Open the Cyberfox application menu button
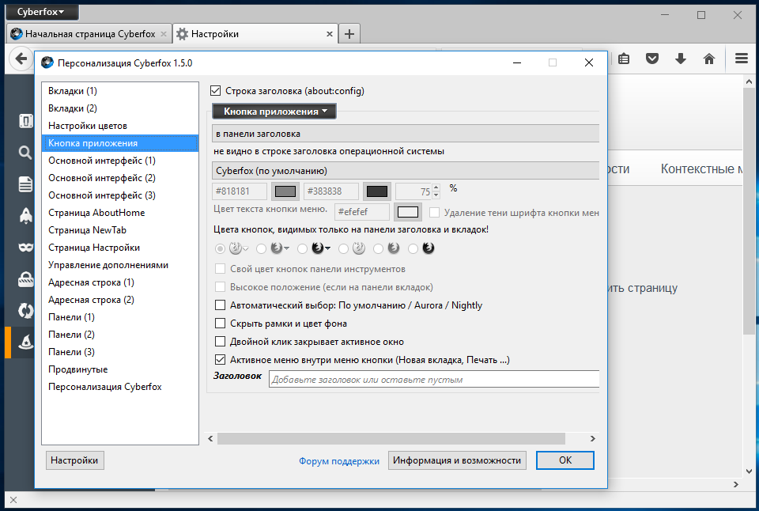This screenshot has width=759, height=511. point(41,12)
